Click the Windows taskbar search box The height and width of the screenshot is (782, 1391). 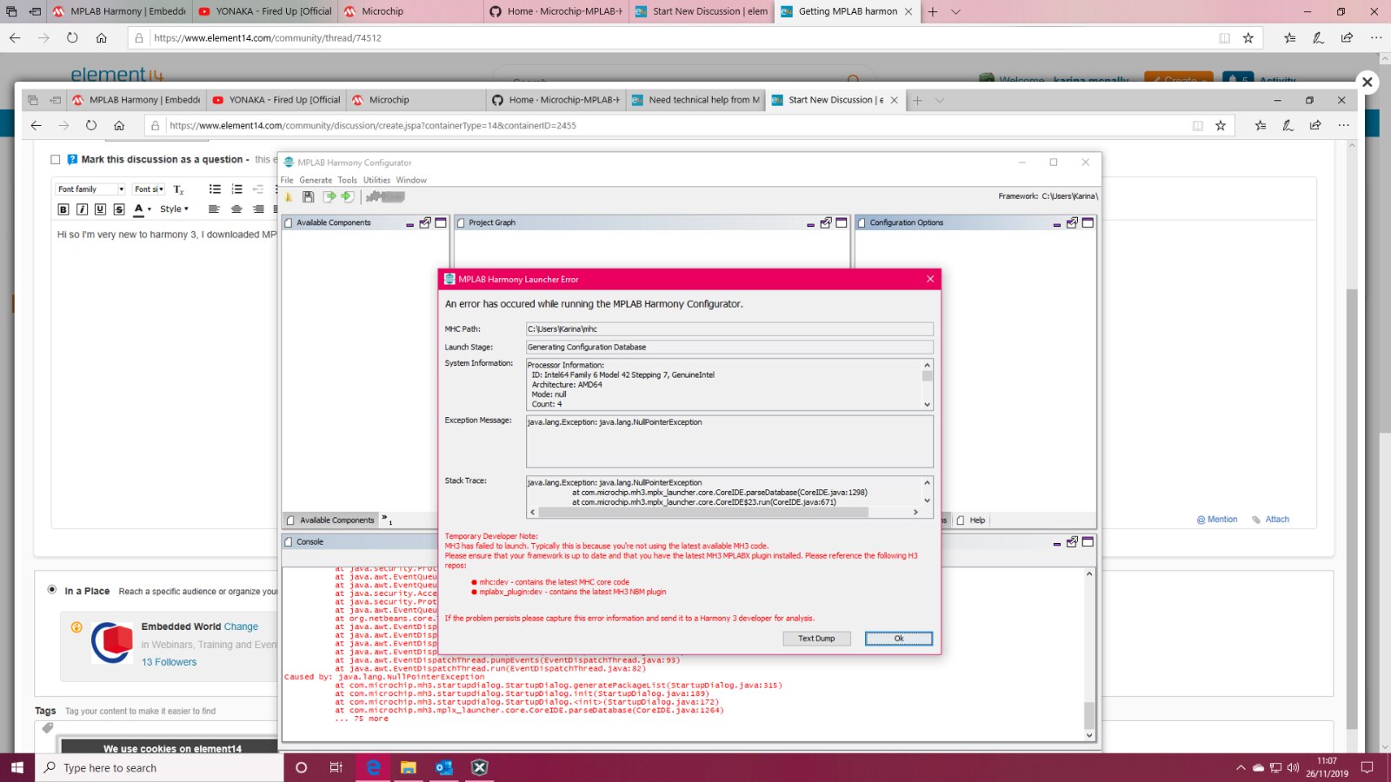[x=159, y=767]
